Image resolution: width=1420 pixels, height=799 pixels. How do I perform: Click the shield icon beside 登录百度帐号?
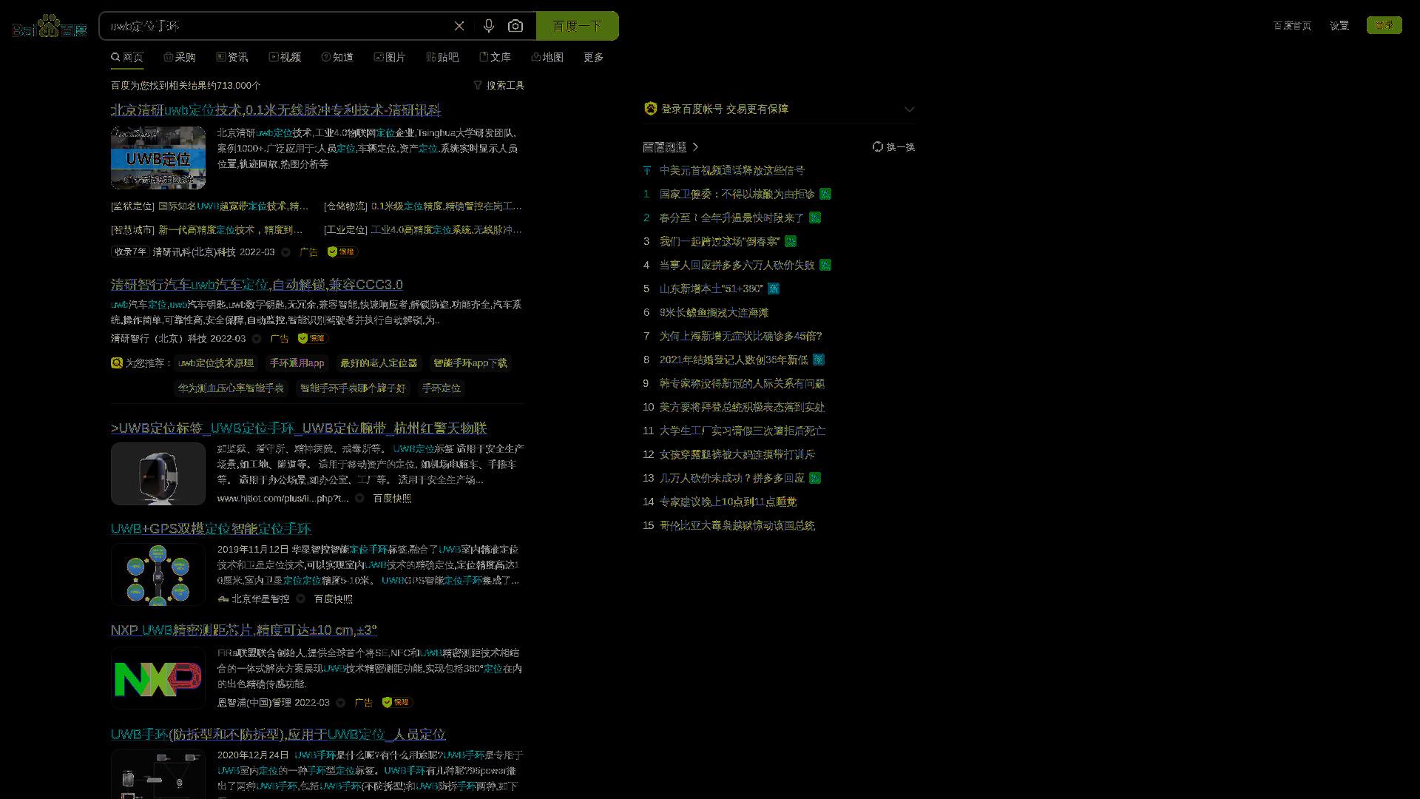pos(650,109)
